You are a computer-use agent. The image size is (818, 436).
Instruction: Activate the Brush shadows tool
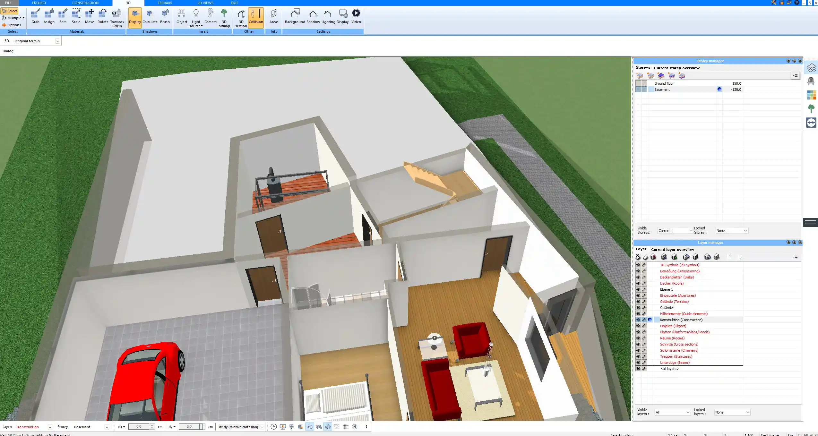point(165,16)
